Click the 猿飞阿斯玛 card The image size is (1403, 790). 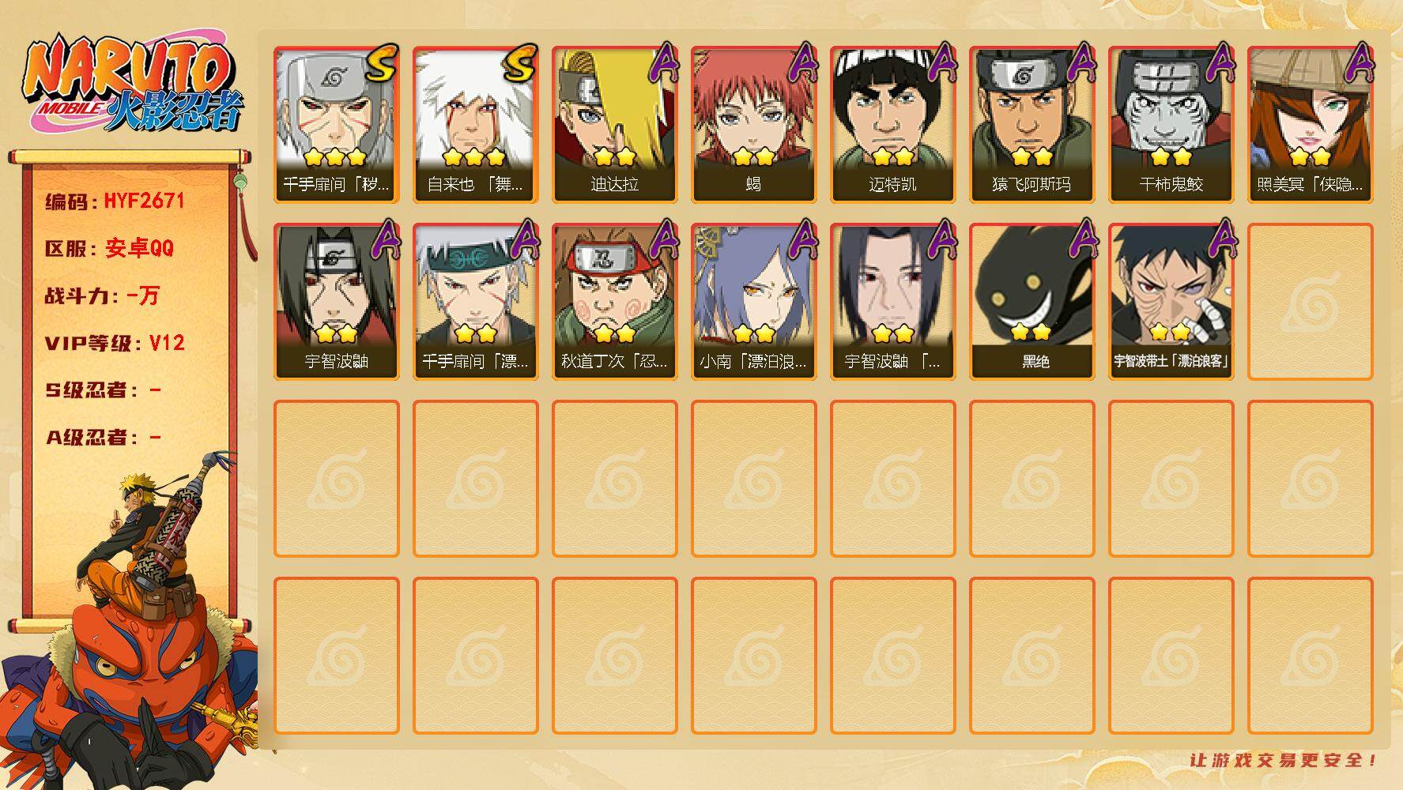point(1032,125)
